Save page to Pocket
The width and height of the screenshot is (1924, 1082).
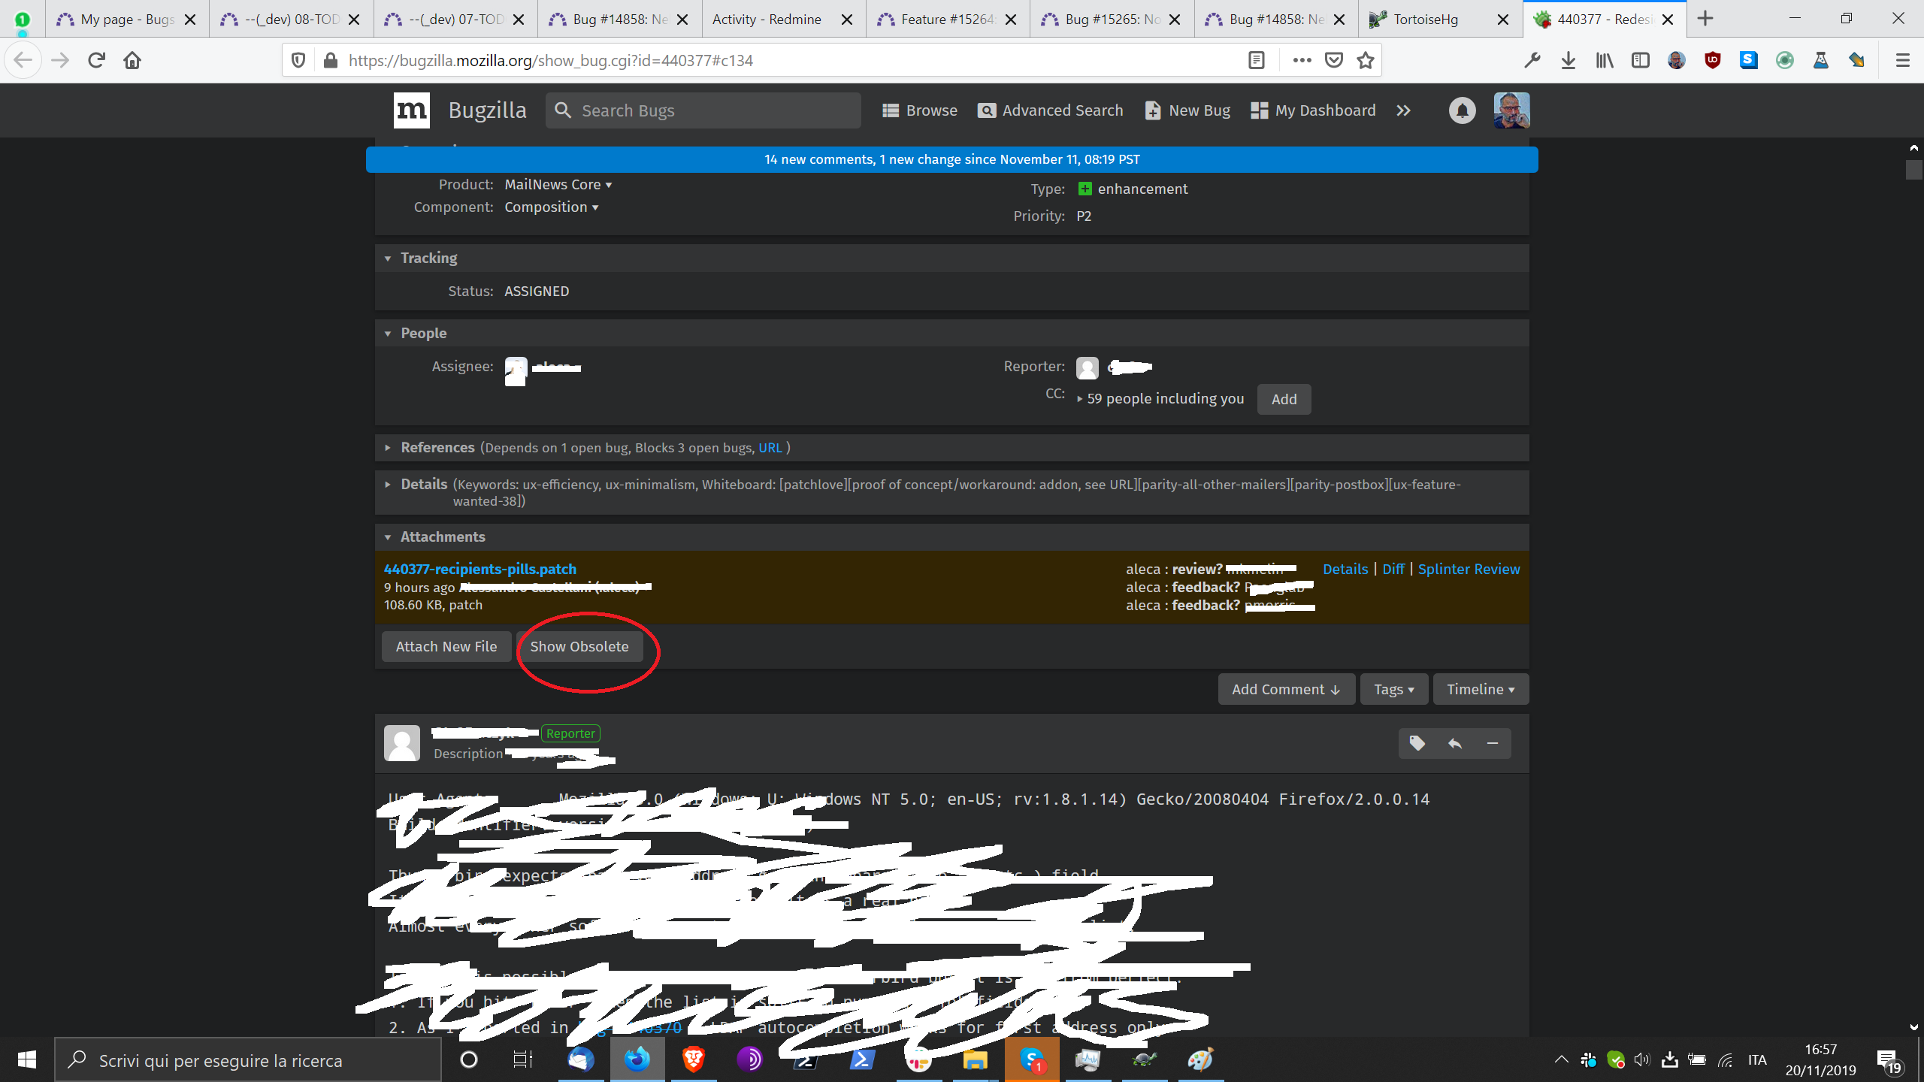coord(1334,60)
